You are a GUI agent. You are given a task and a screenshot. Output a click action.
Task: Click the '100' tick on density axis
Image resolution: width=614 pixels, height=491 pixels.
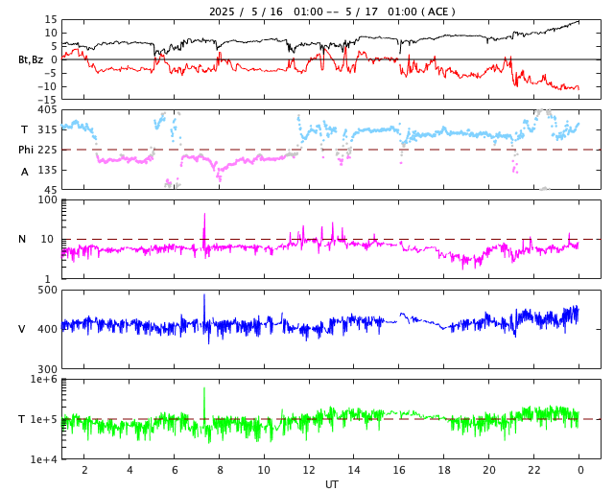[x=47, y=200]
